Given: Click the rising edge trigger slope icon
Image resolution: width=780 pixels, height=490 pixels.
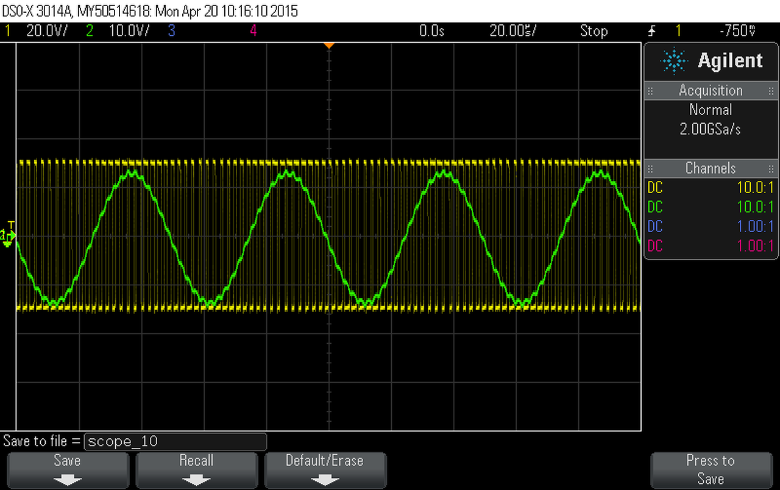Looking at the screenshot, I should tap(653, 30).
